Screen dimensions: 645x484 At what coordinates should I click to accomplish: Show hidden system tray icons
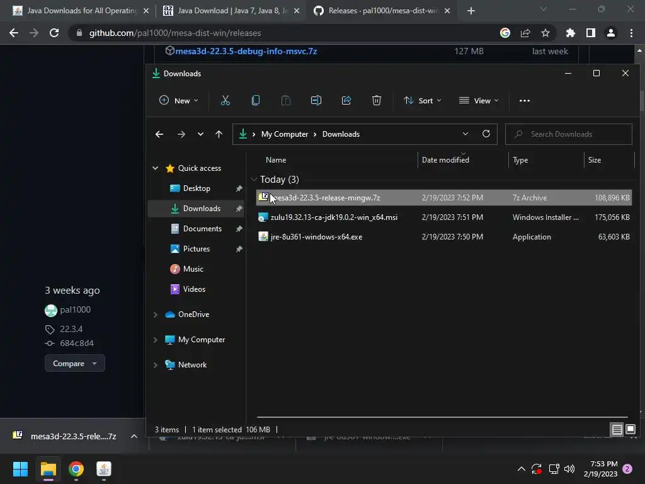pyautogui.click(x=521, y=469)
